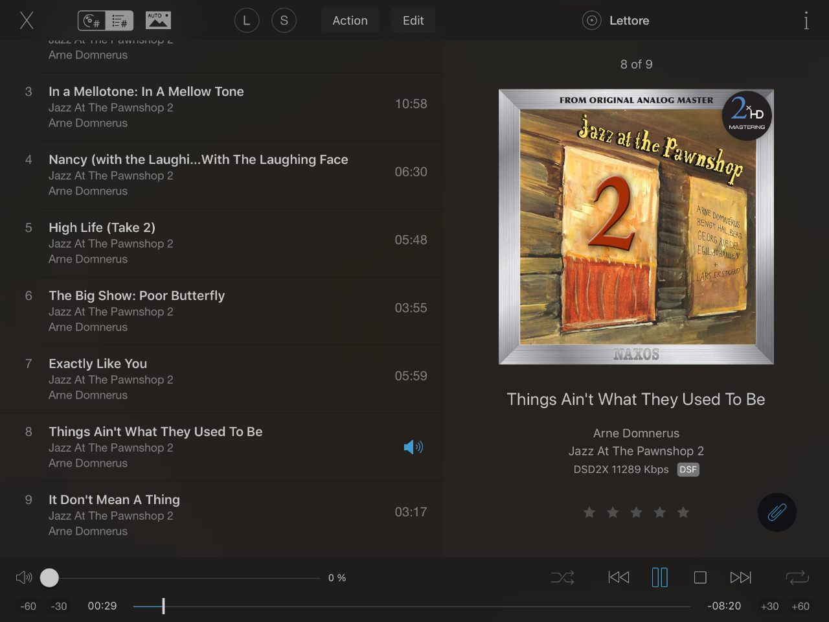Select the circular L button
This screenshot has width=829, height=622.
pyautogui.click(x=247, y=21)
